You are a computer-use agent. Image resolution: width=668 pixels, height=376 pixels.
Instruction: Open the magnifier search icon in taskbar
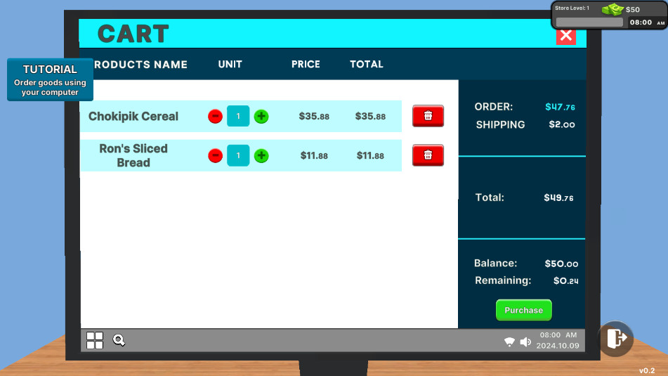(119, 339)
